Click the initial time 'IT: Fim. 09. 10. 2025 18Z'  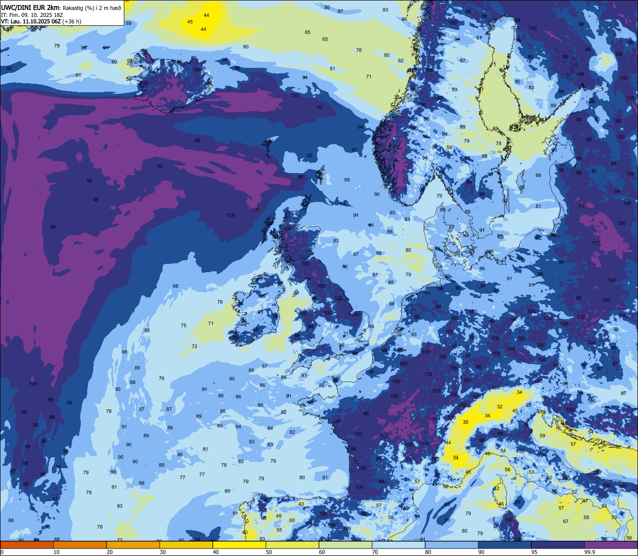tap(32, 14)
